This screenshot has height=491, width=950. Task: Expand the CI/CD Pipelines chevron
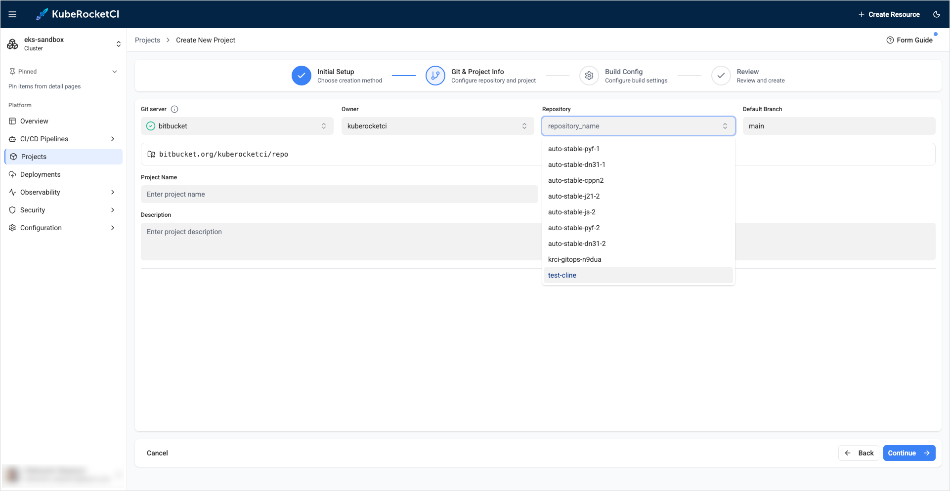113,139
